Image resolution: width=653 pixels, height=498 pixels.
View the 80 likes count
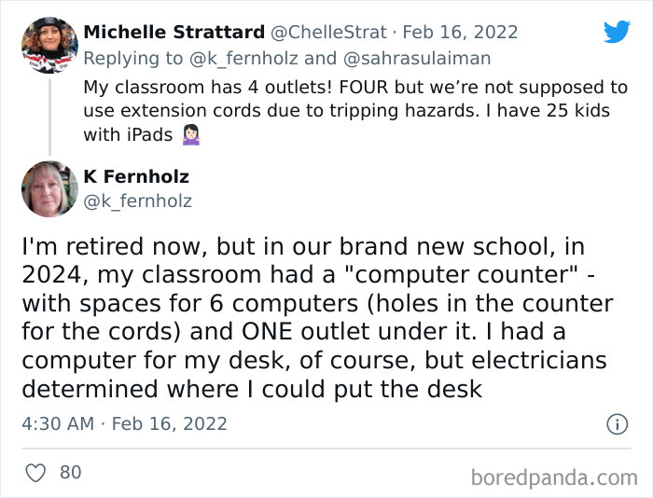pyautogui.click(x=70, y=473)
